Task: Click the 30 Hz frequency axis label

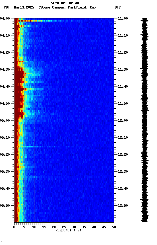Action: [74, 227]
